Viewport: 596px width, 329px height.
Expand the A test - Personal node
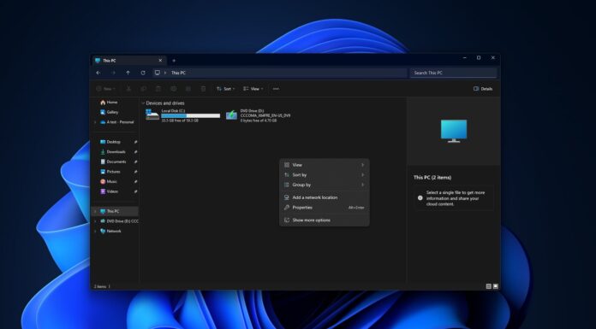95,122
